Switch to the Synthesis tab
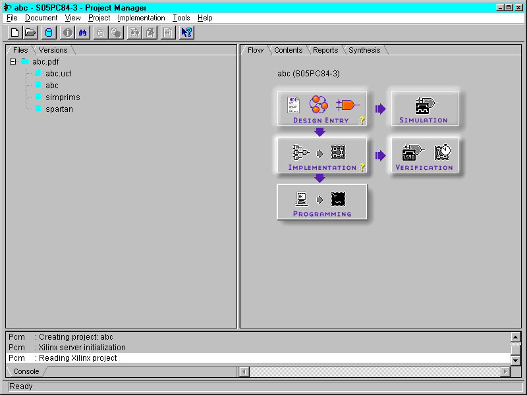This screenshot has width=527, height=395. pyautogui.click(x=364, y=50)
